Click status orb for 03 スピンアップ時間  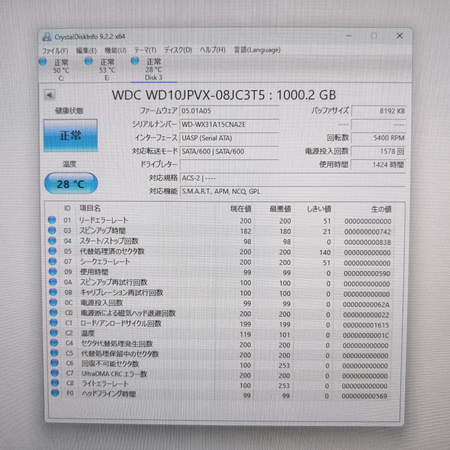[x=52, y=230]
